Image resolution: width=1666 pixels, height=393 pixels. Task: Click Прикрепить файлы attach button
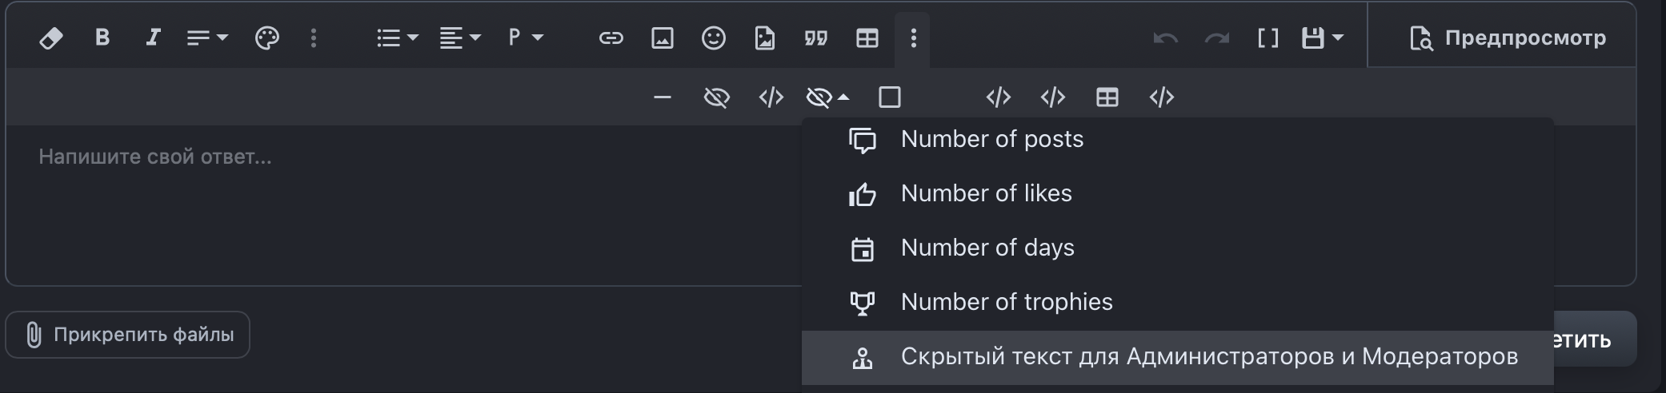[x=128, y=335]
